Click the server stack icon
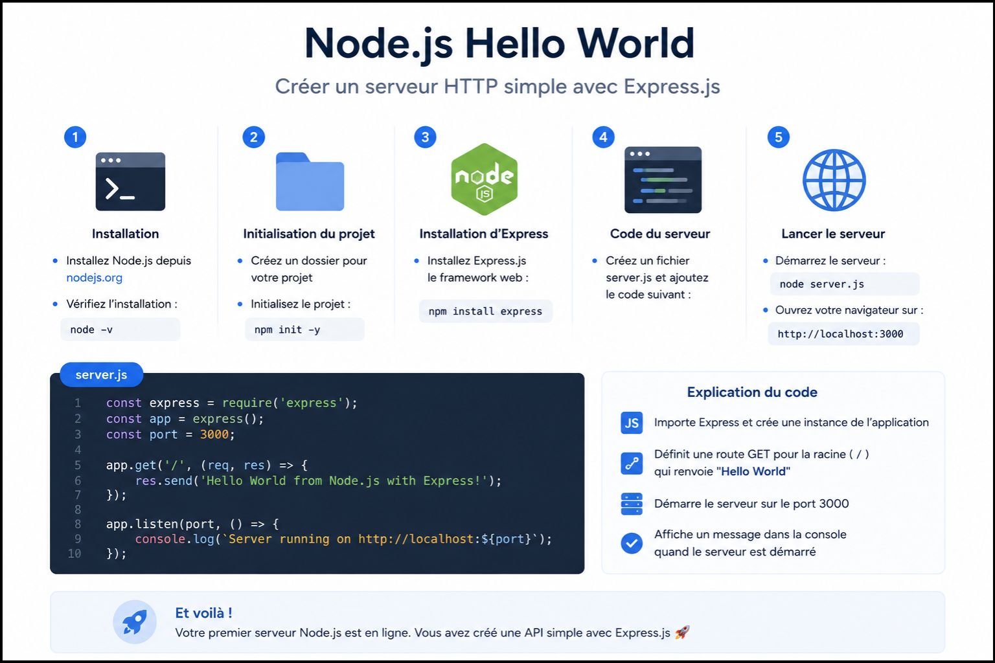The width and height of the screenshot is (995, 663). click(632, 504)
